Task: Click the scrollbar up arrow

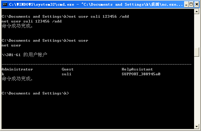Action: point(197,11)
